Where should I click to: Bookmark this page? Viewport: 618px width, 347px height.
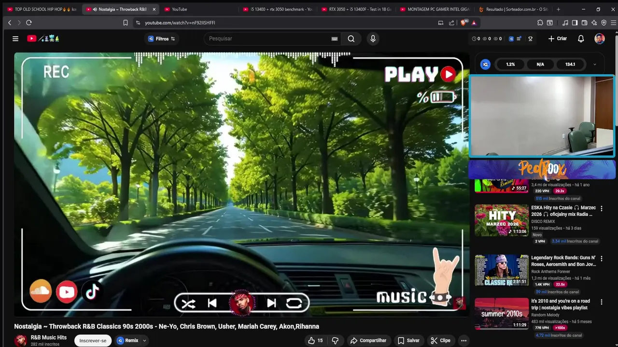(x=125, y=23)
